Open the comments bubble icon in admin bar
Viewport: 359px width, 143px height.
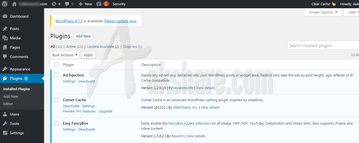click(67, 4)
